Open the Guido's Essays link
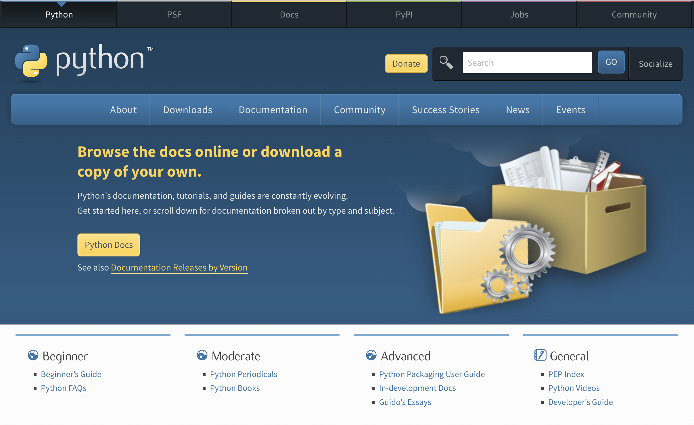 [405, 402]
